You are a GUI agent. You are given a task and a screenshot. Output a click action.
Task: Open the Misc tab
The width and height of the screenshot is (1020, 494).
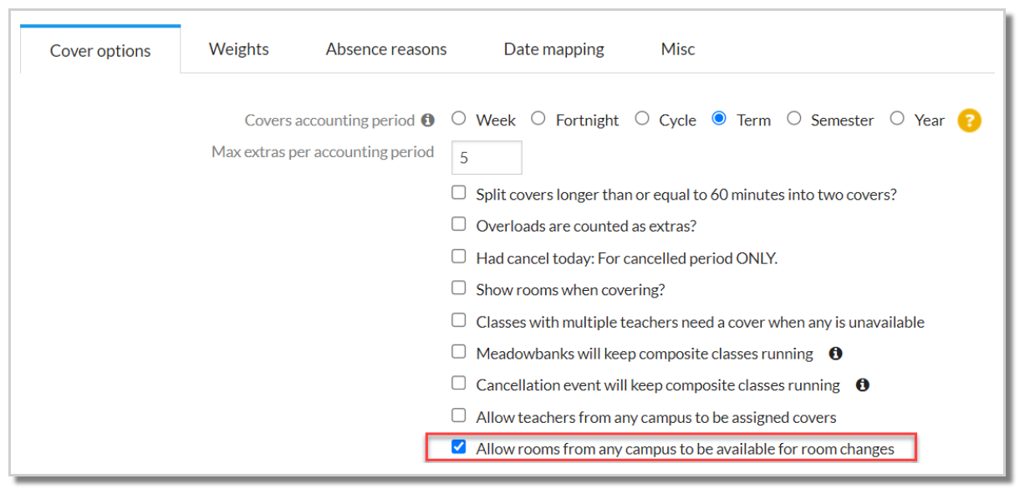coord(677,49)
